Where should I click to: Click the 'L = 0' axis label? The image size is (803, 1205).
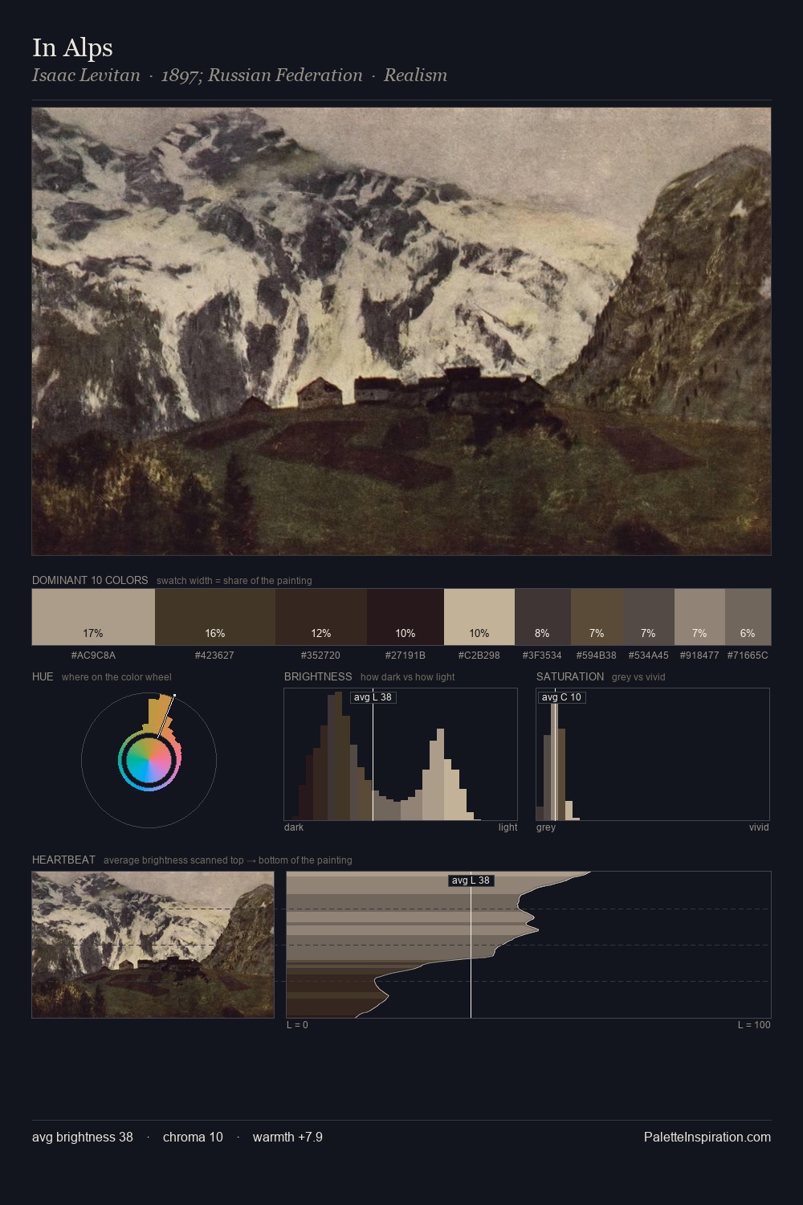[x=297, y=1025]
